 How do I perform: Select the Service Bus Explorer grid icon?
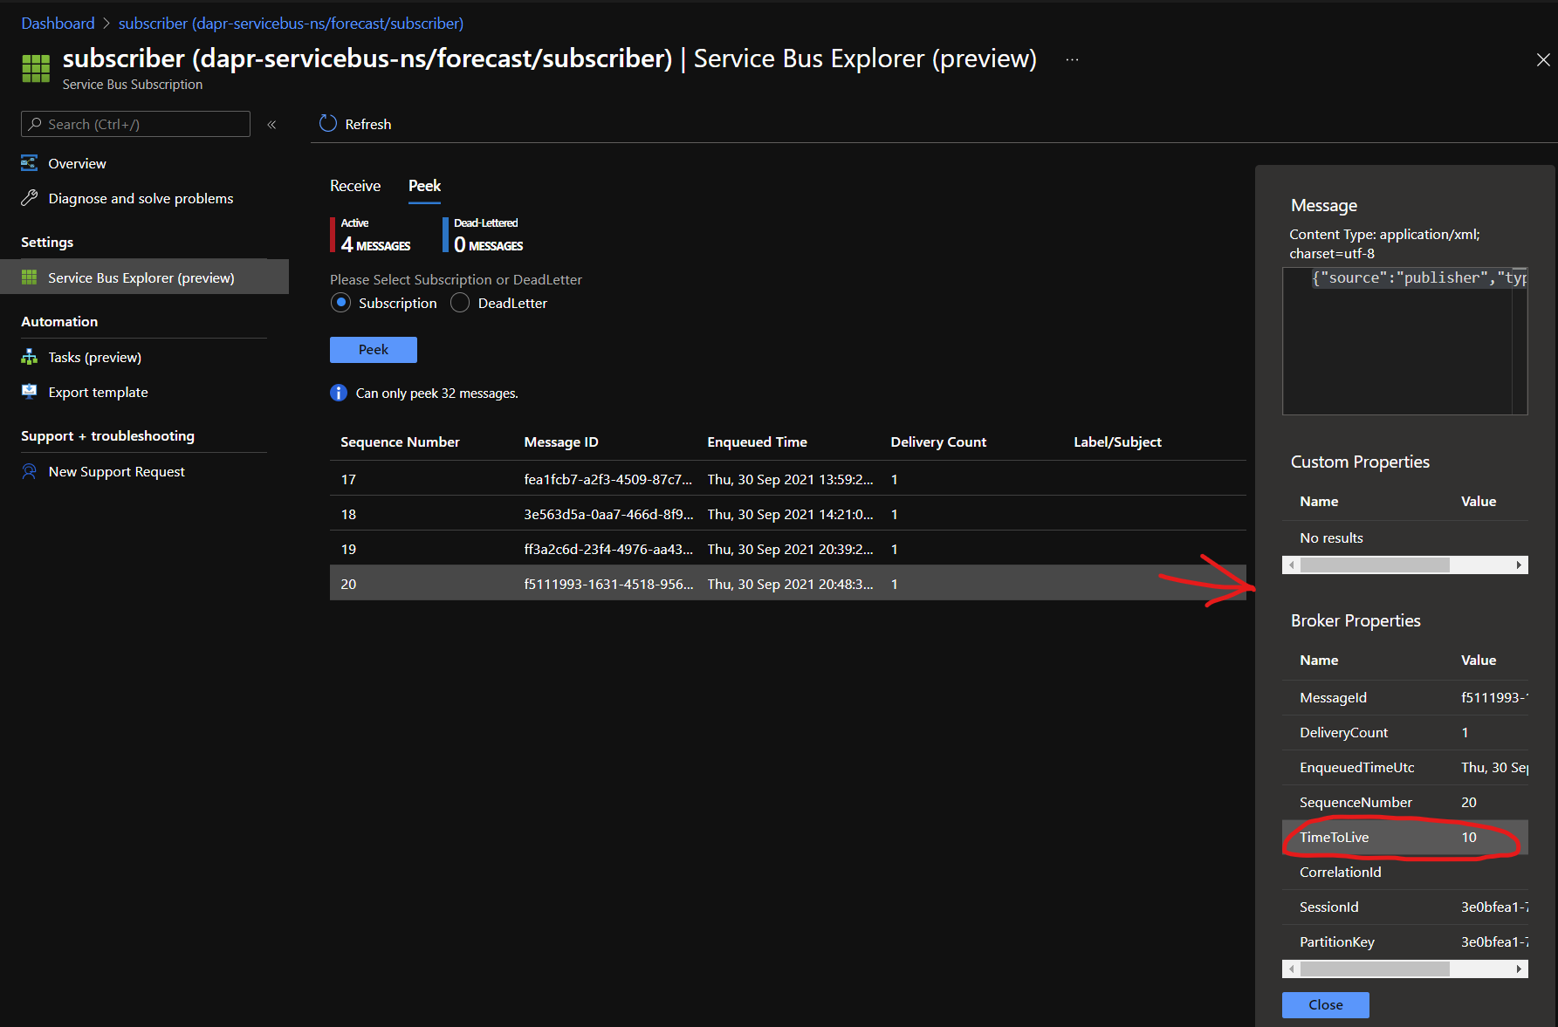(x=30, y=277)
